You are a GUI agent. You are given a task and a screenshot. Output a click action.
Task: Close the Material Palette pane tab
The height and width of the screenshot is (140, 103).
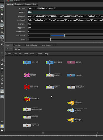(39, 45)
